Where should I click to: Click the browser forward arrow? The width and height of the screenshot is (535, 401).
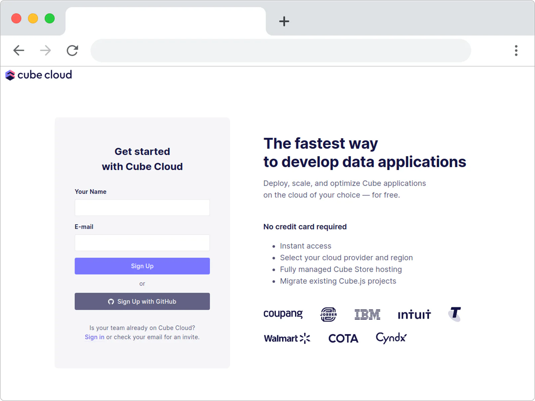(x=45, y=51)
